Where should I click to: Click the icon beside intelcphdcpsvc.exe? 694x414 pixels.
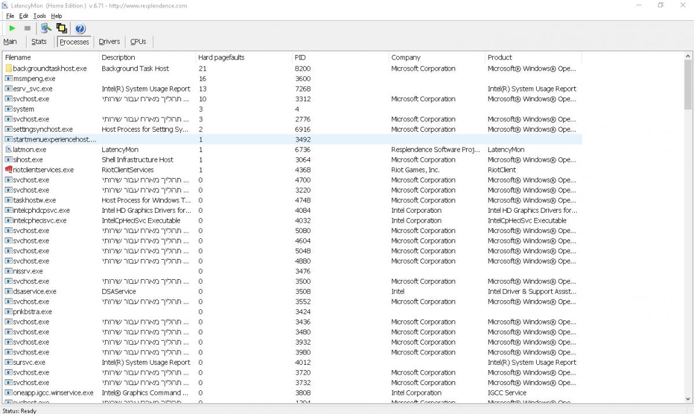point(9,210)
